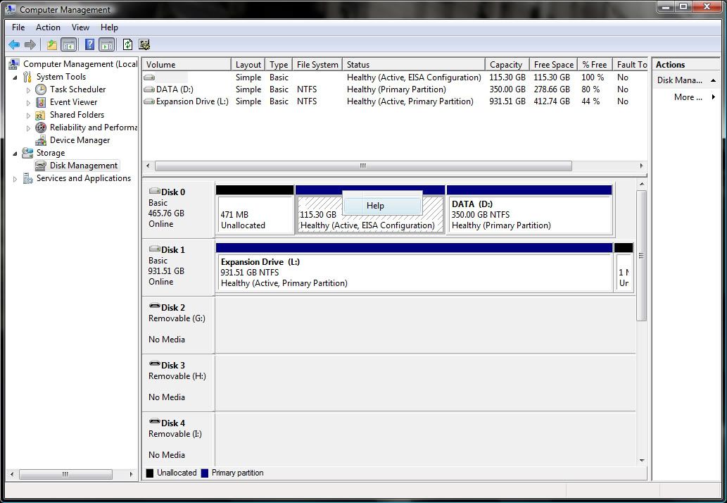Expand the Task Scheduler node
Screen dimensions: 727x503
28,90
